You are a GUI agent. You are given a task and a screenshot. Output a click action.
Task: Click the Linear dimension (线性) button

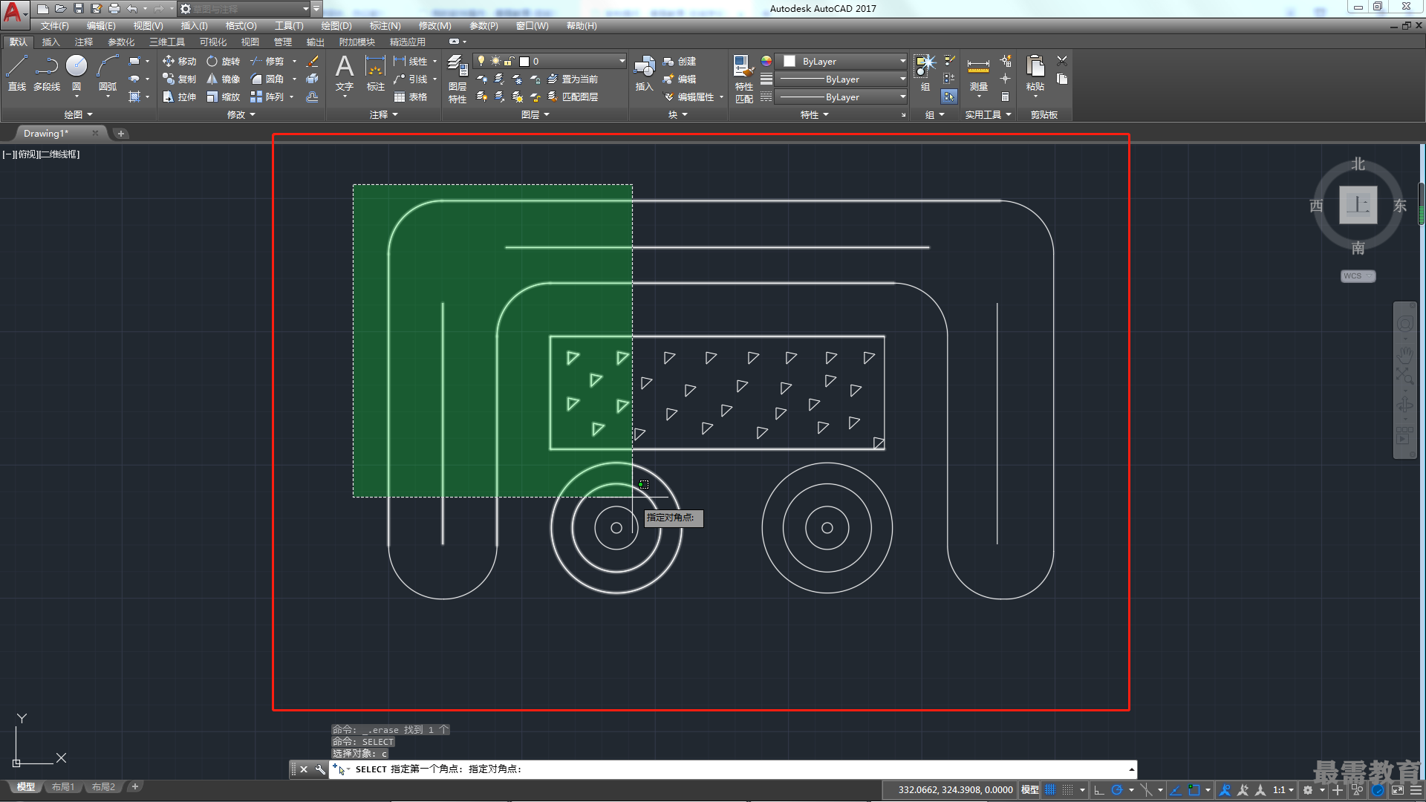point(411,61)
